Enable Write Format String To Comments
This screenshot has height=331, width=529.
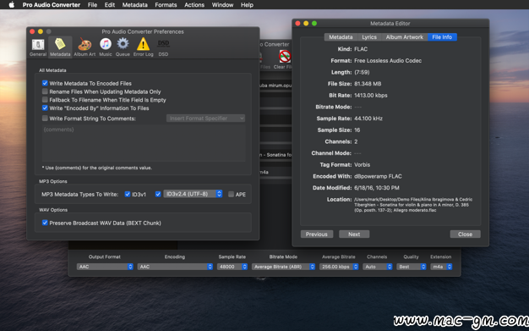pos(45,119)
